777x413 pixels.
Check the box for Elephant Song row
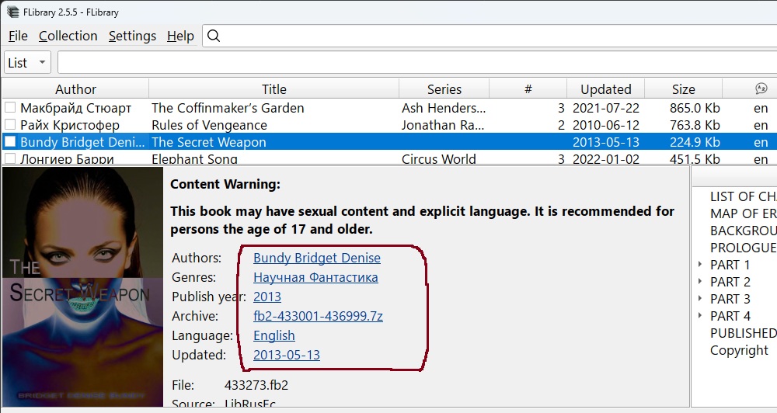10,158
